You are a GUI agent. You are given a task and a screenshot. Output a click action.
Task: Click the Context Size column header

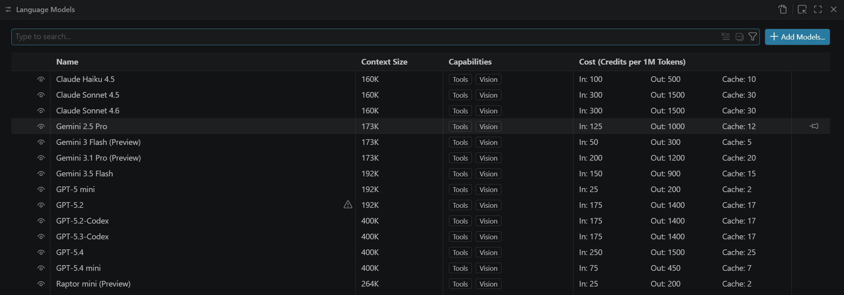coord(384,62)
